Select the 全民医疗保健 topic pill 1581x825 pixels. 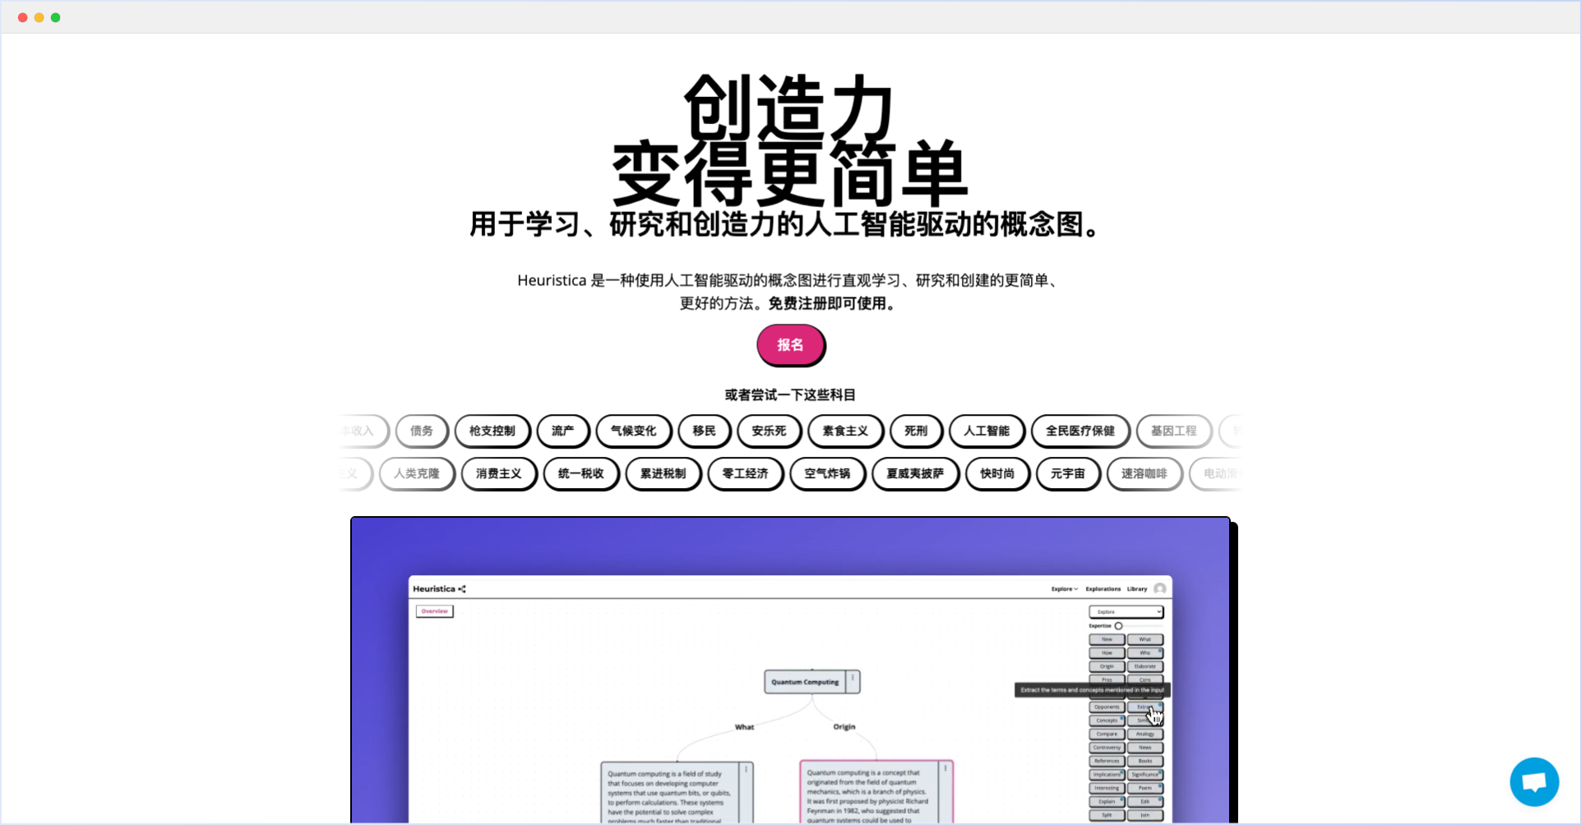pyautogui.click(x=1080, y=431)
